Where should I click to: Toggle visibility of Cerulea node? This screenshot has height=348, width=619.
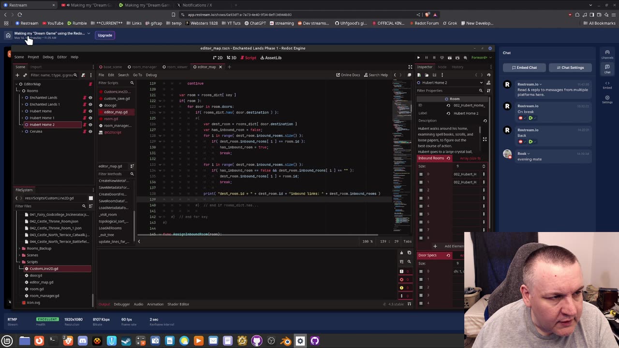click(x=90, y=131)
